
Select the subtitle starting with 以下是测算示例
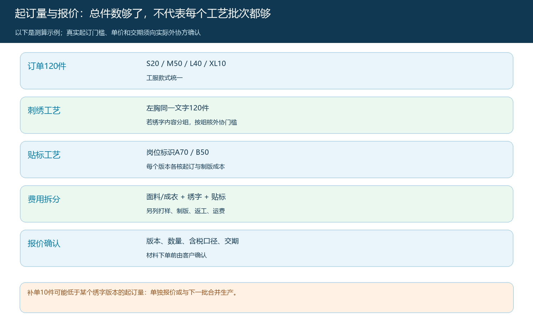pyautogui.click(x=108, y=33)
